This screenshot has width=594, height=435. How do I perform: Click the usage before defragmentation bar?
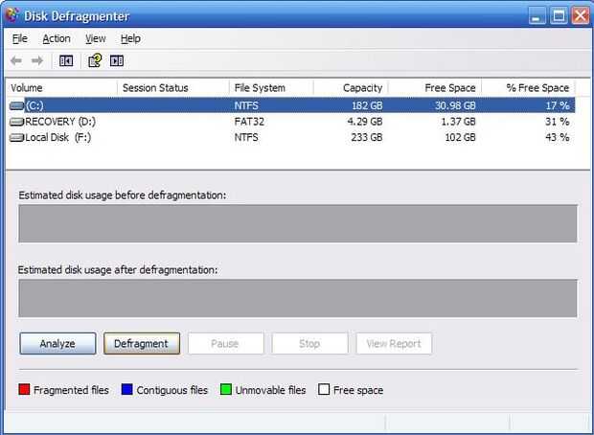point(298,223)
